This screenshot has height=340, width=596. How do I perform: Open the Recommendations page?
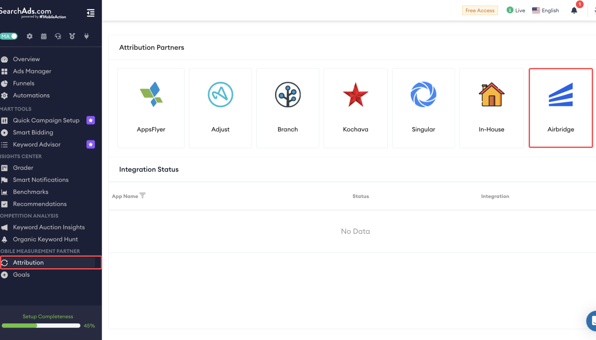click(40, 204)
